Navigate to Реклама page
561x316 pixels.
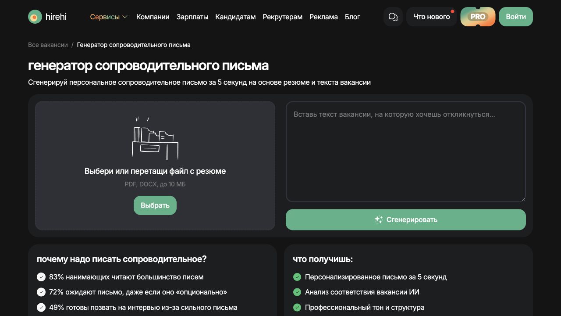[323, 17]
